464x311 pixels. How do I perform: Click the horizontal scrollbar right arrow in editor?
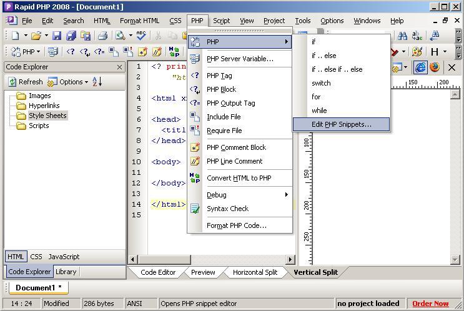pyautogui.click(x=290, y=260)
